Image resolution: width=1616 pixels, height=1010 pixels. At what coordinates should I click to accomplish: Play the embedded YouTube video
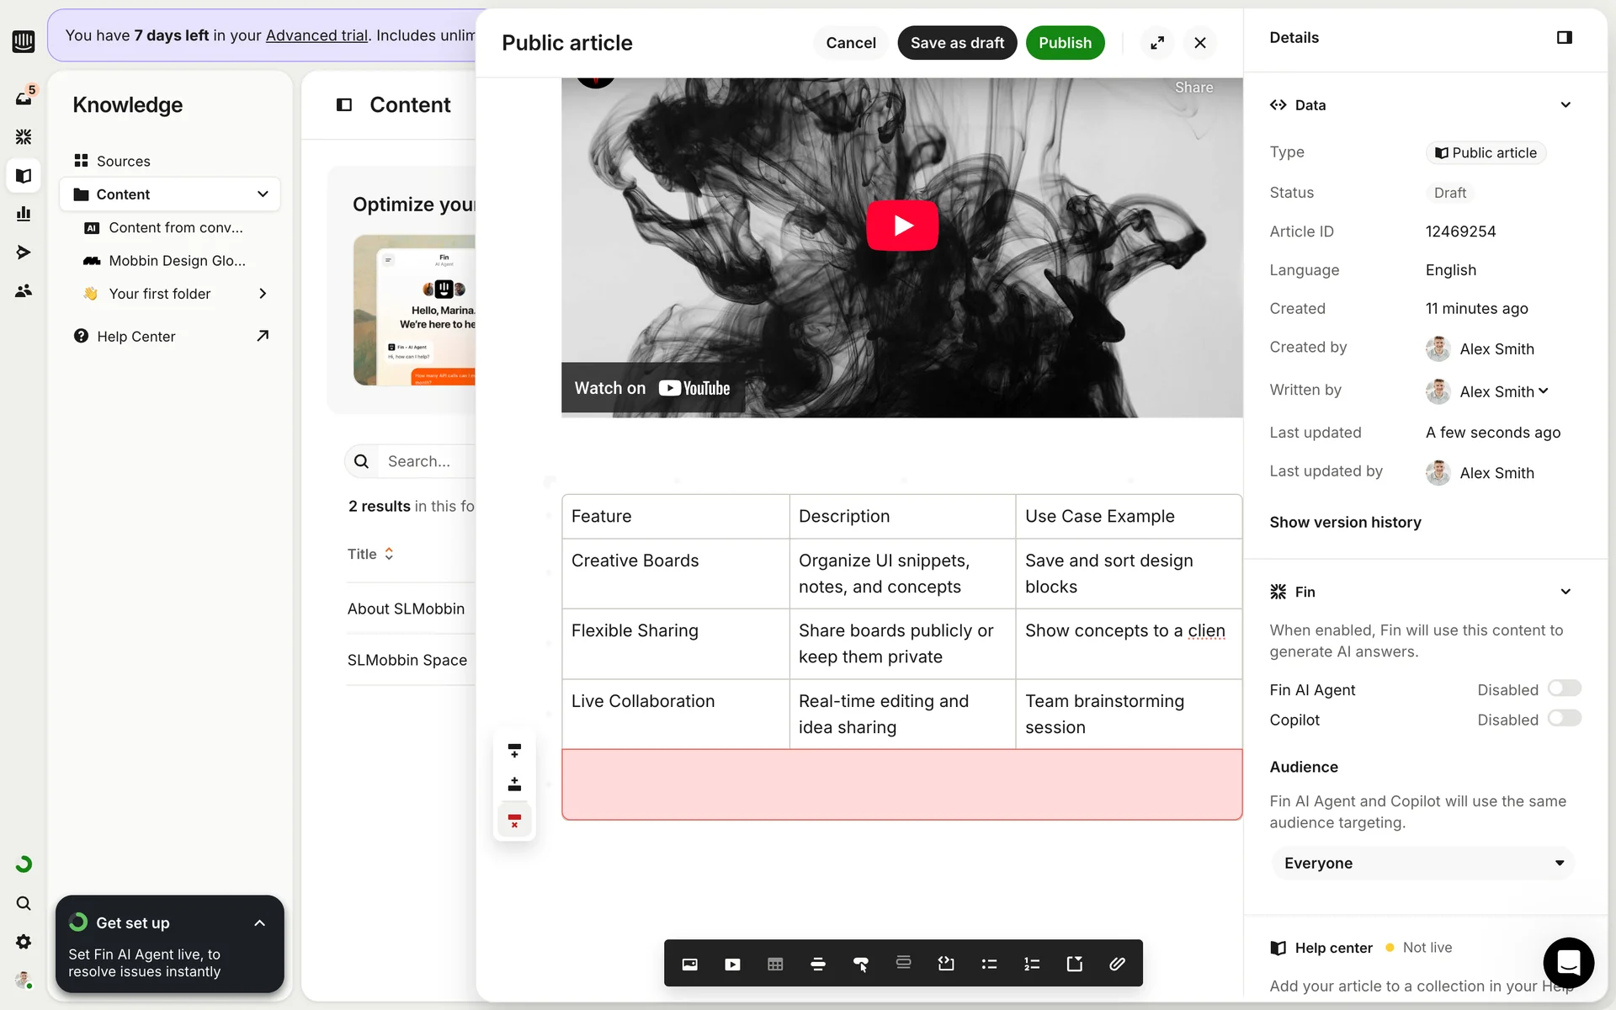click(902, 226)
